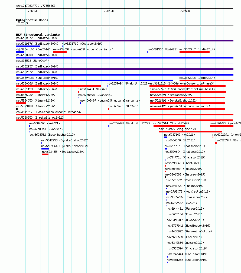
Task: Click nsv5934053 (Almarri2020) label
Action: 36,101
